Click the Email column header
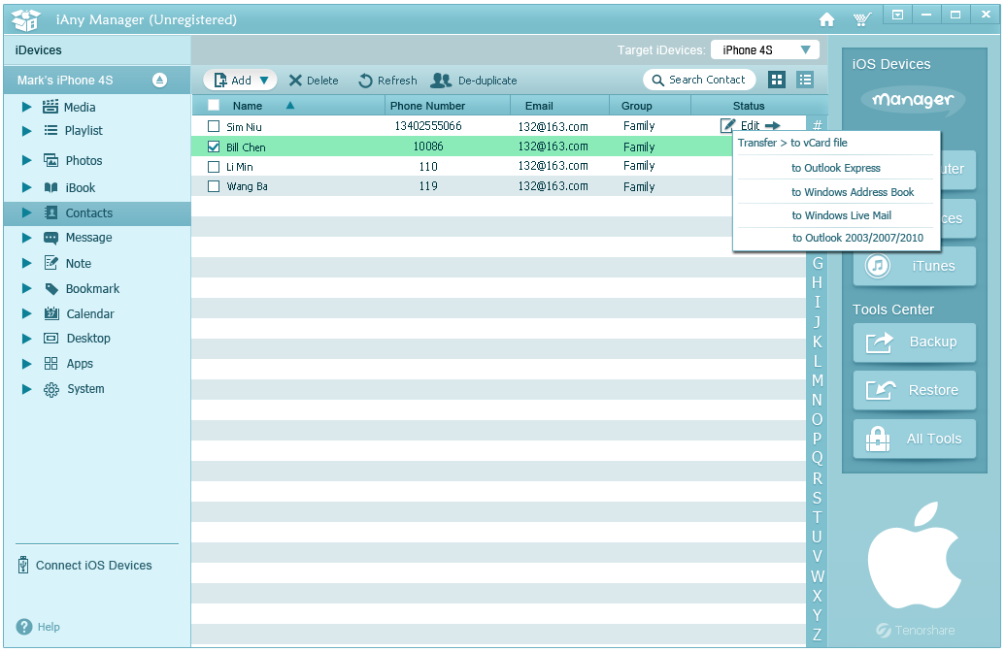 (x=539, y=106)
